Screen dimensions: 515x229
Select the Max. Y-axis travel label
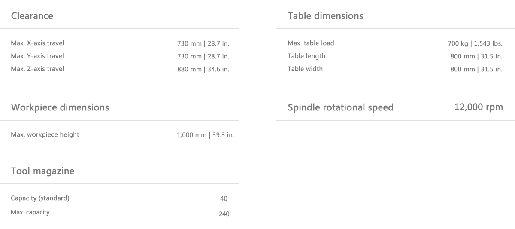[37, 56]
